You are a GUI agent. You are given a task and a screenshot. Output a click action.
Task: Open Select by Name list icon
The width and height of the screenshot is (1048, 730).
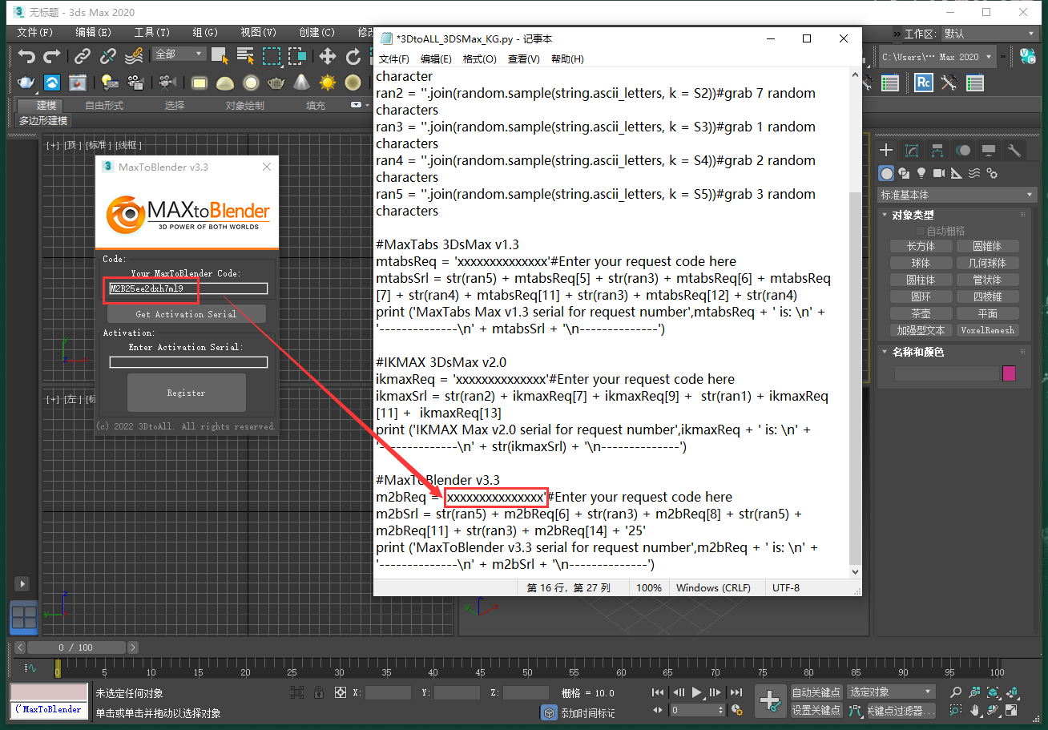246,56
